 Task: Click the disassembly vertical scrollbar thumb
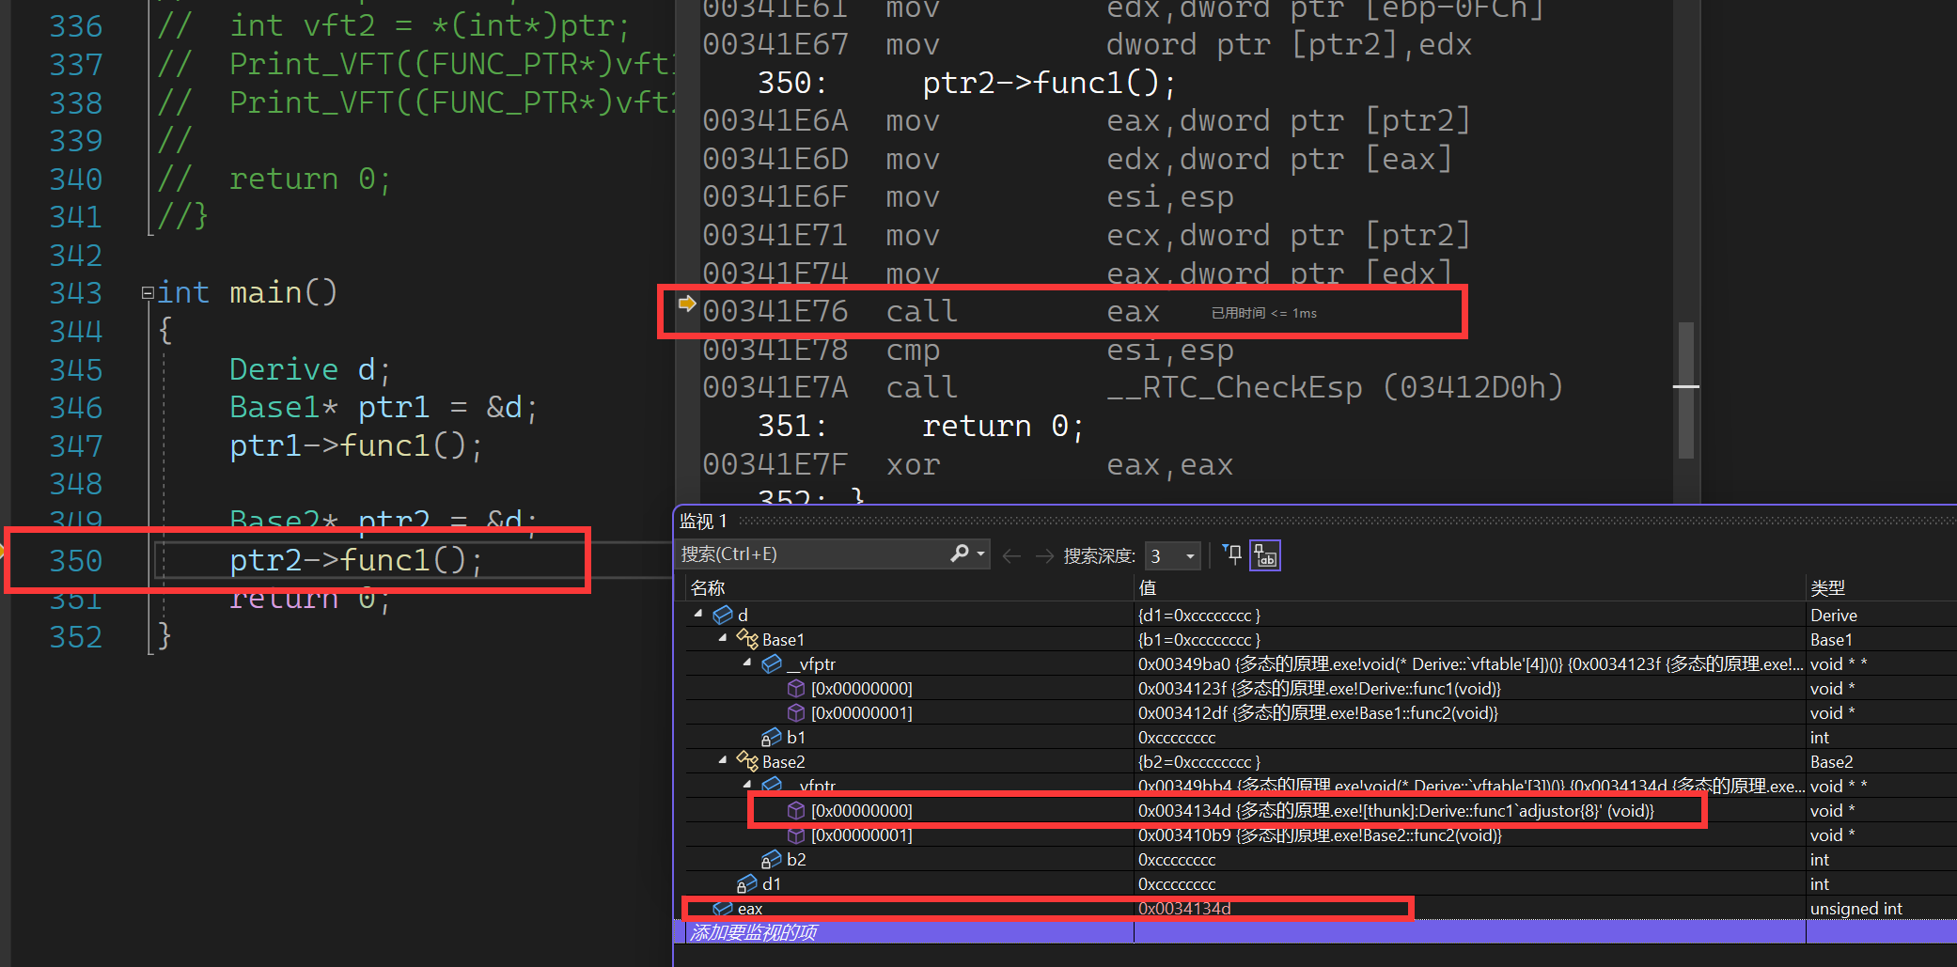tap(1686, 390)
